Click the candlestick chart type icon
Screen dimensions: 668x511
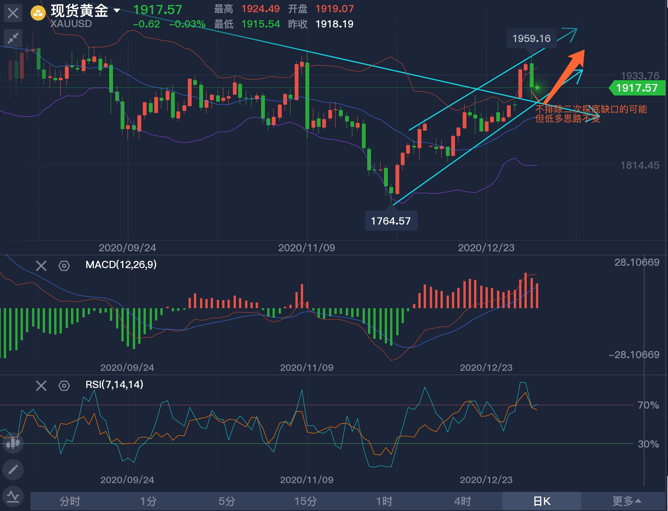(13, 443)
